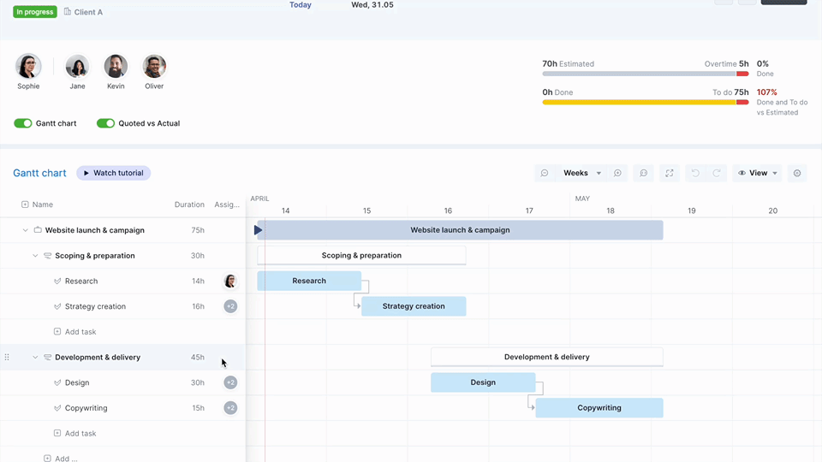This screenshot has height=462, width=822.
Task: Click the drag handle on Development & delivery row
Action: pyautogui.click(x=7, y=358)
